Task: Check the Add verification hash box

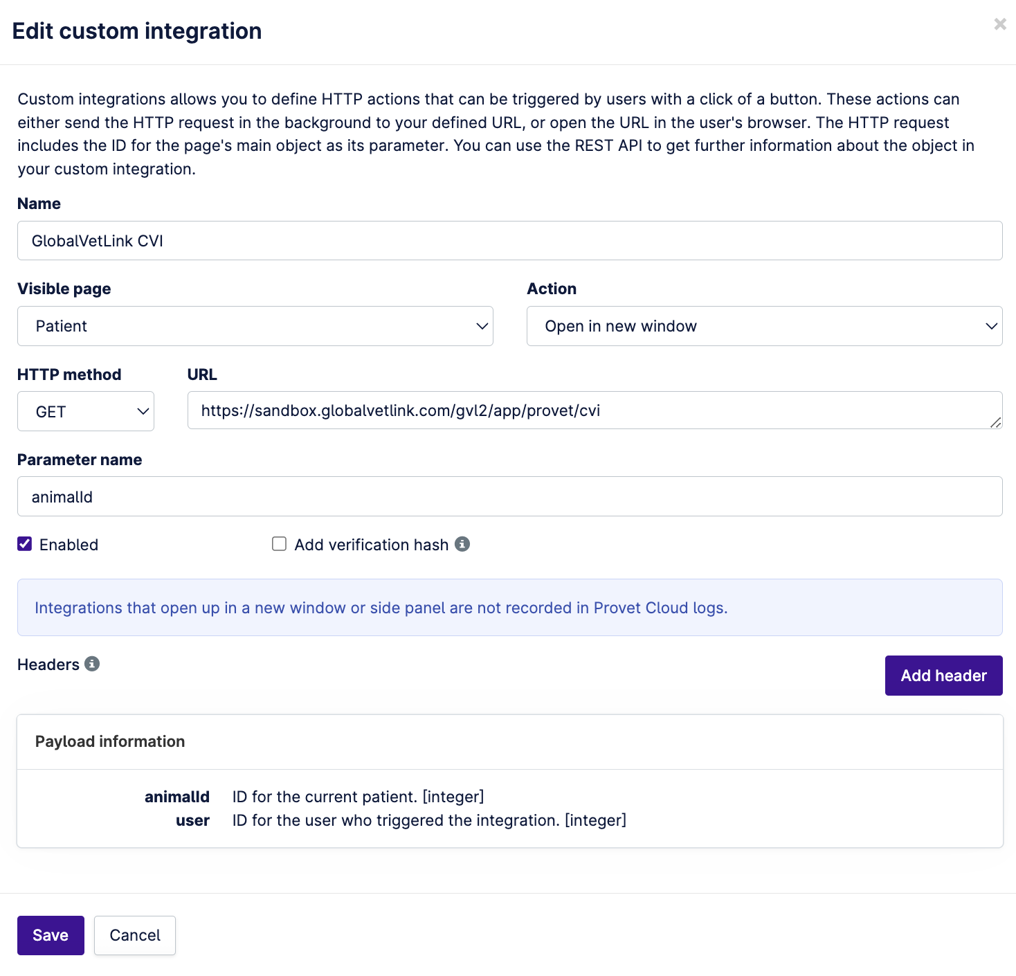Action: click(x=279, y=544)
